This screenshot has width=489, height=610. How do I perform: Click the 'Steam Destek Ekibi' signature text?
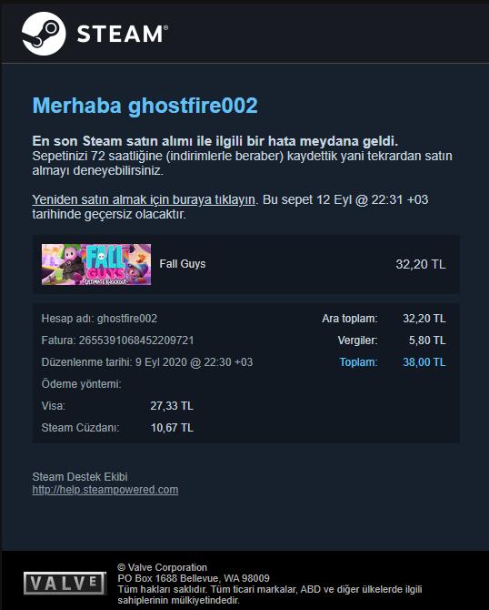click(80, 477)
